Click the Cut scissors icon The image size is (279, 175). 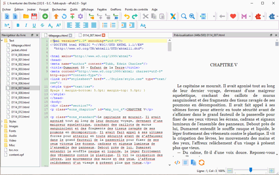[x=146, y=16]
